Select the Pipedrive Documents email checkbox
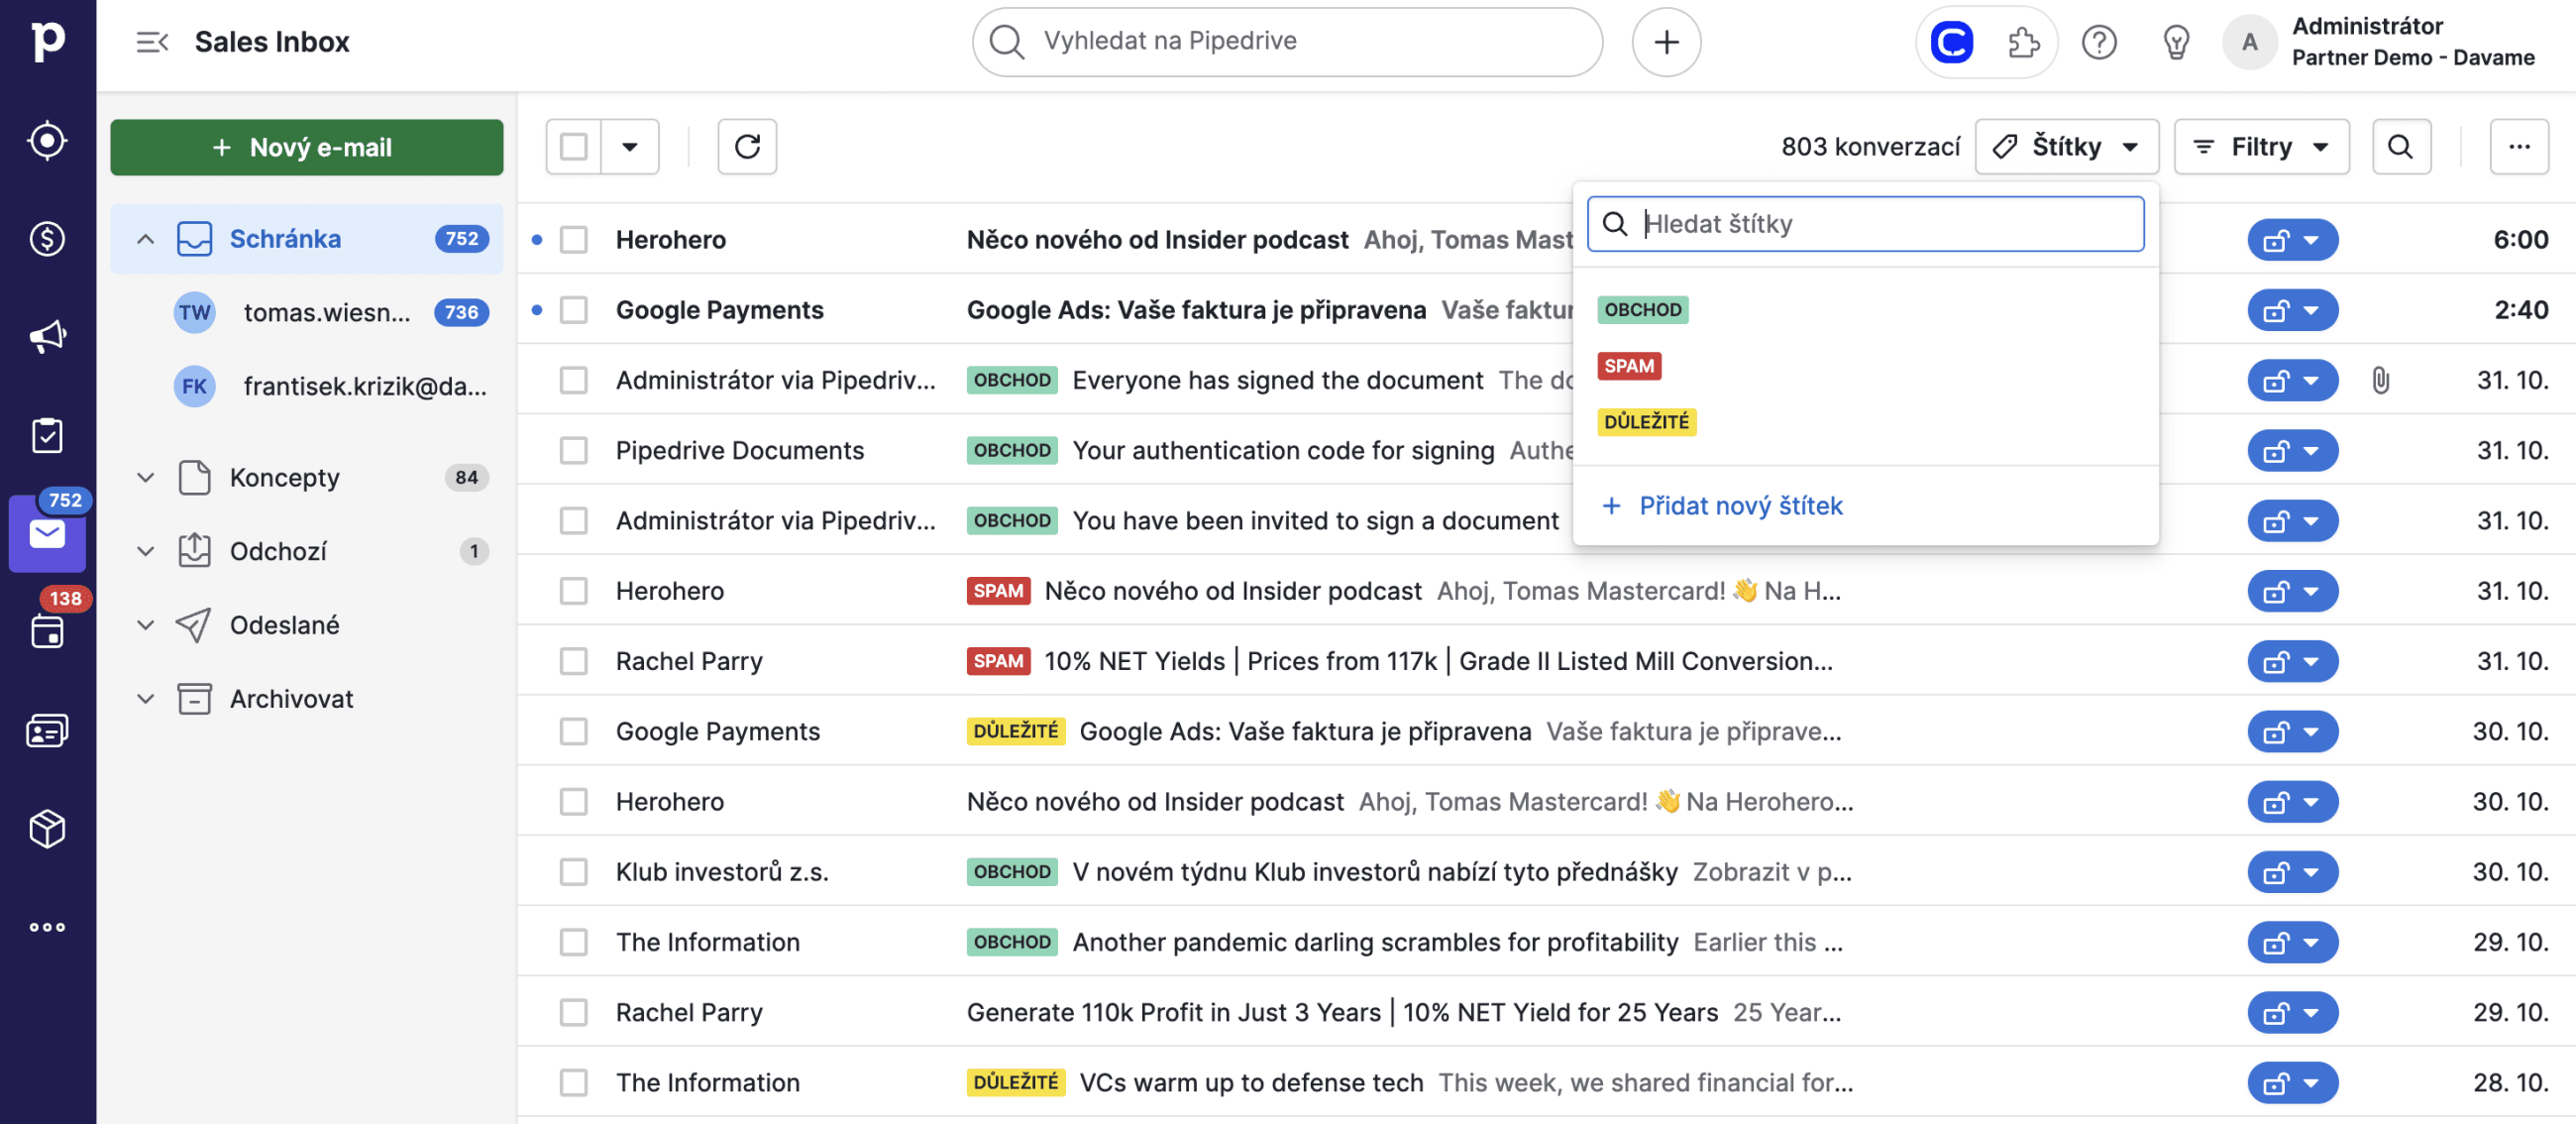The height and width of the screenshot is (1124, 2576). pyautogui.click(x=573, y=451)
